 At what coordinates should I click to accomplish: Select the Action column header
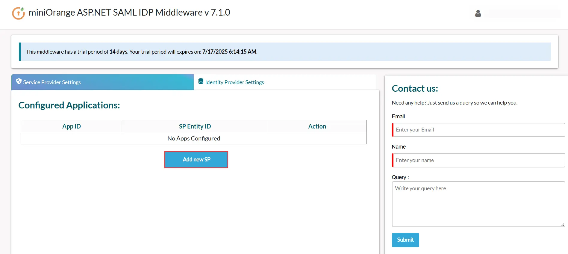(317, 126)
